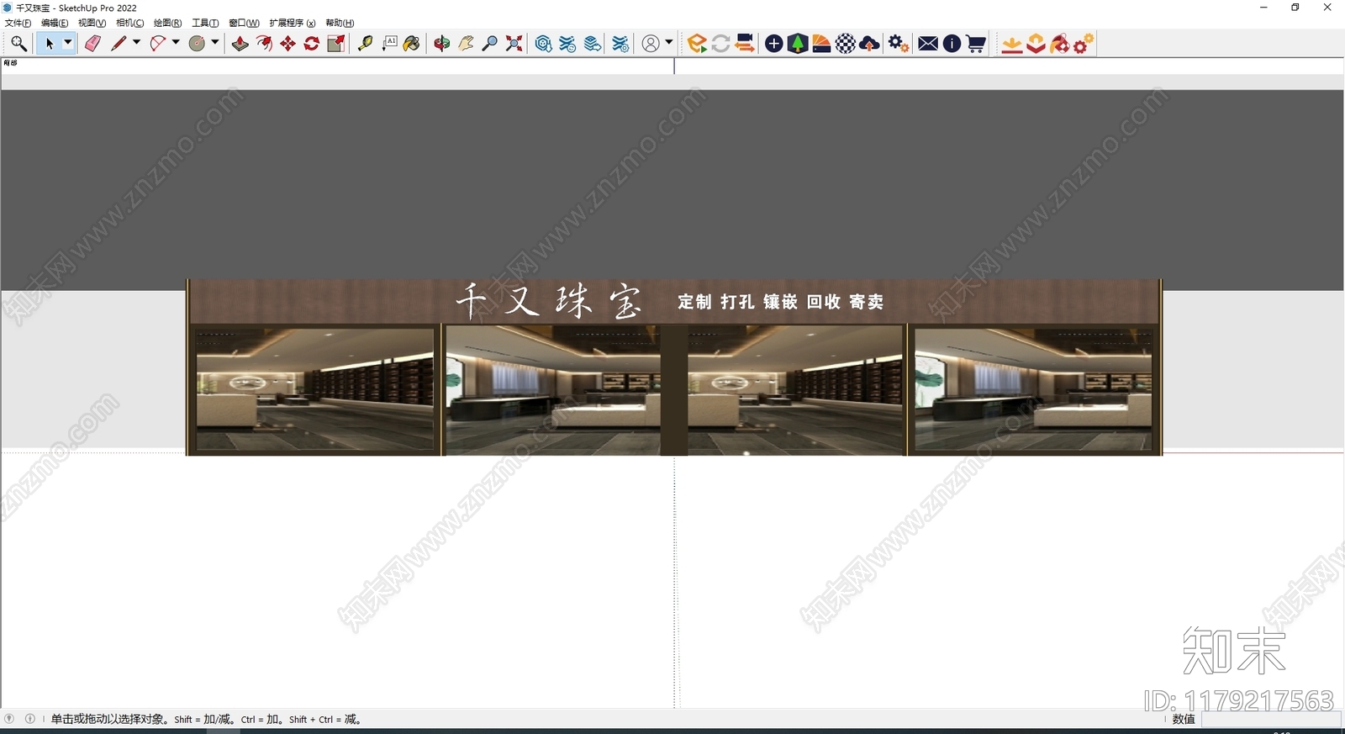Click the status bar info circle icon
Screen dimensions: 1345x734
click(x=30, y=719)
